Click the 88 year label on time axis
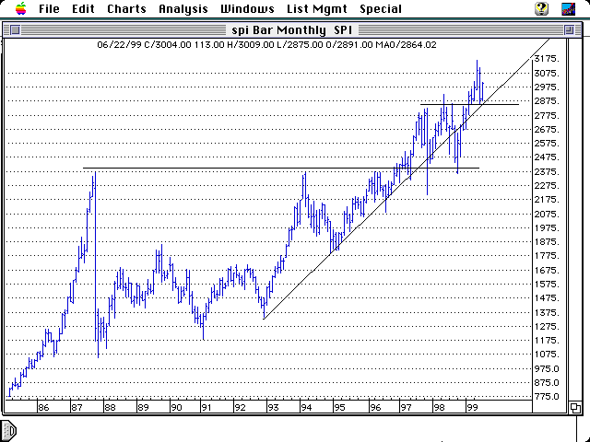This screenshot has height=442, width=590. pyautogui.click(x=110, y=407)
